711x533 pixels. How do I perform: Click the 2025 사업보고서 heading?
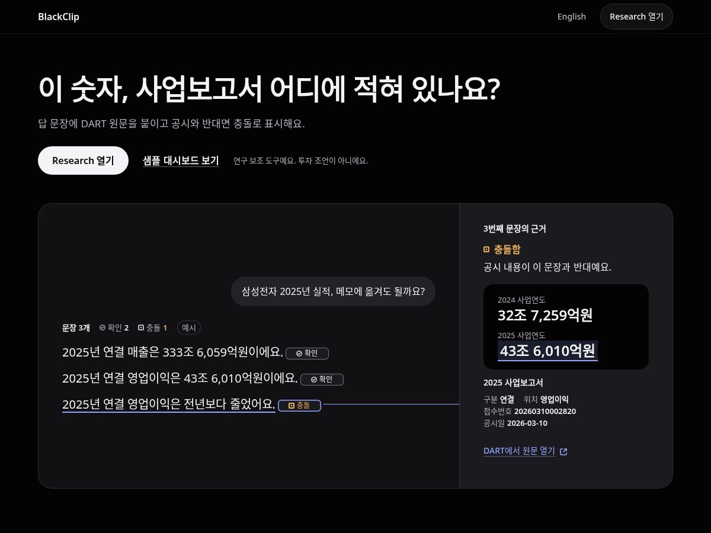coord(513,383)
